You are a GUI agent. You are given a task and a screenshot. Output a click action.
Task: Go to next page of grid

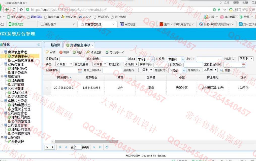pos(94,147)
